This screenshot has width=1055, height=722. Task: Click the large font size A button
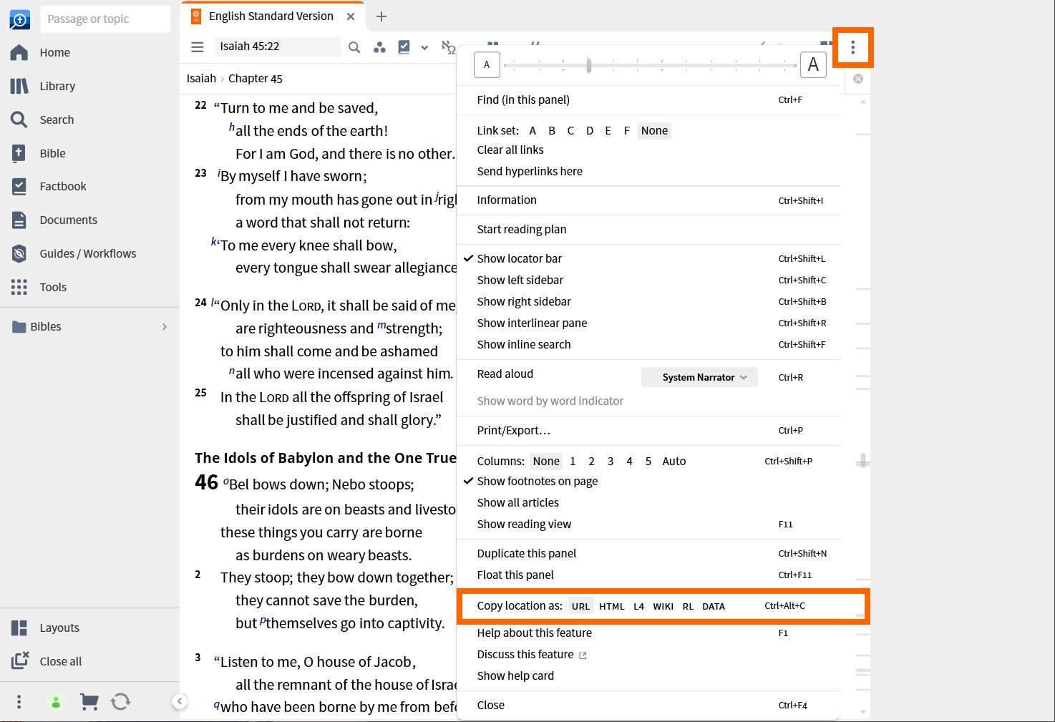coord(813,65)
